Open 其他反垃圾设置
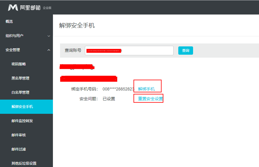The width and height of the screenshot is (259, 167). [x=24, y=163]
